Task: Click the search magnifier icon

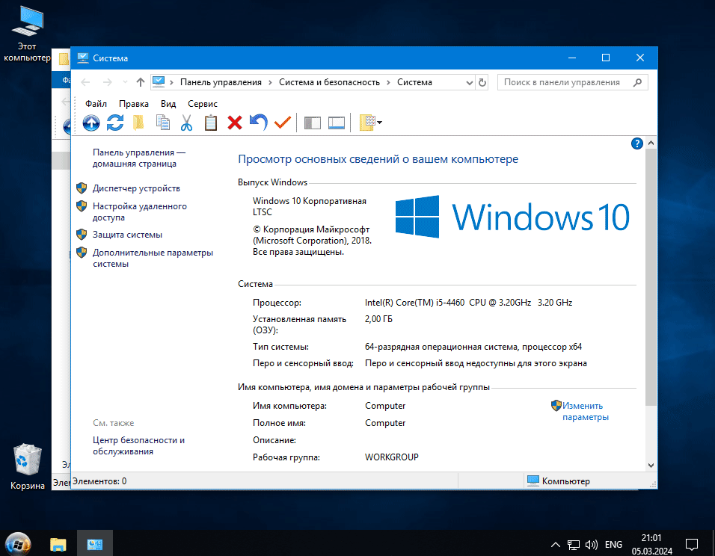Action: point(637,82)
